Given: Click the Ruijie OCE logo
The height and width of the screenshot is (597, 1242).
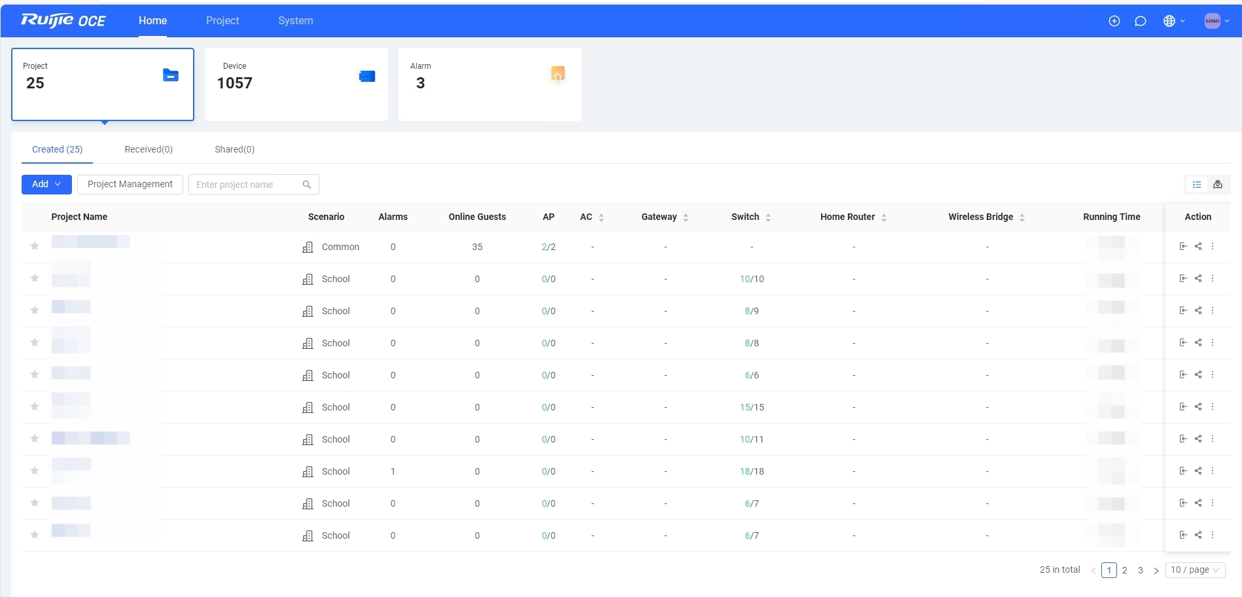Looking at the screenshot, I should click(x=63, y=21).
